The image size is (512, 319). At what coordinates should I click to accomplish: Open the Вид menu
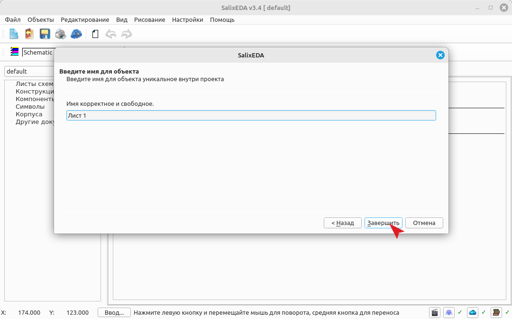[121, 19]
